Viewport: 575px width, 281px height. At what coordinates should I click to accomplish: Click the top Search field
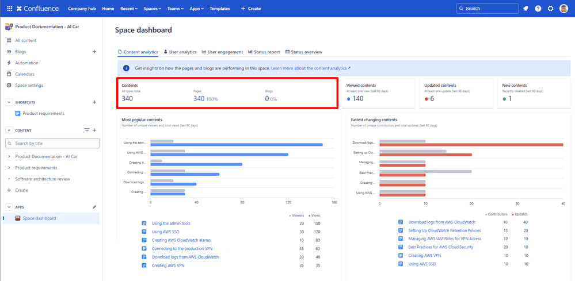pyautogui.click(x=488, y=9)
